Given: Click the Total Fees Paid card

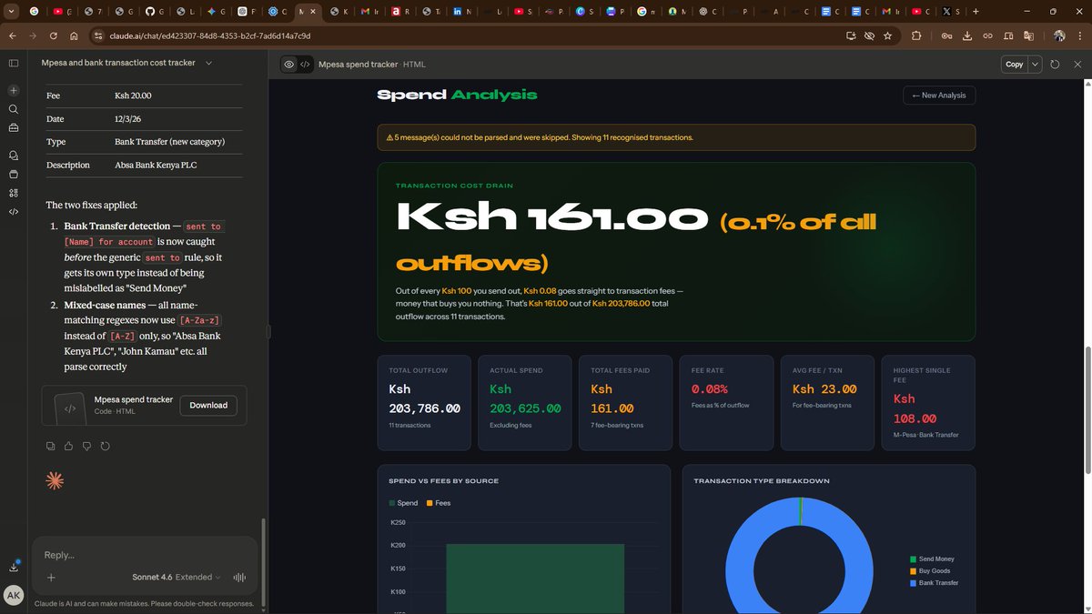Looking at the screenshot, I should click(625, 402).
